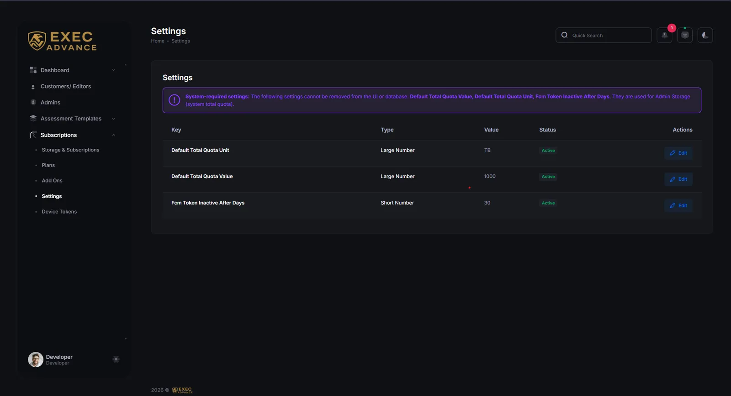Image resolution: width=731 pixels, height=396 pixels.
Task: Click the Assessment Templates layers icon
Action: click(x=33, y=118)
